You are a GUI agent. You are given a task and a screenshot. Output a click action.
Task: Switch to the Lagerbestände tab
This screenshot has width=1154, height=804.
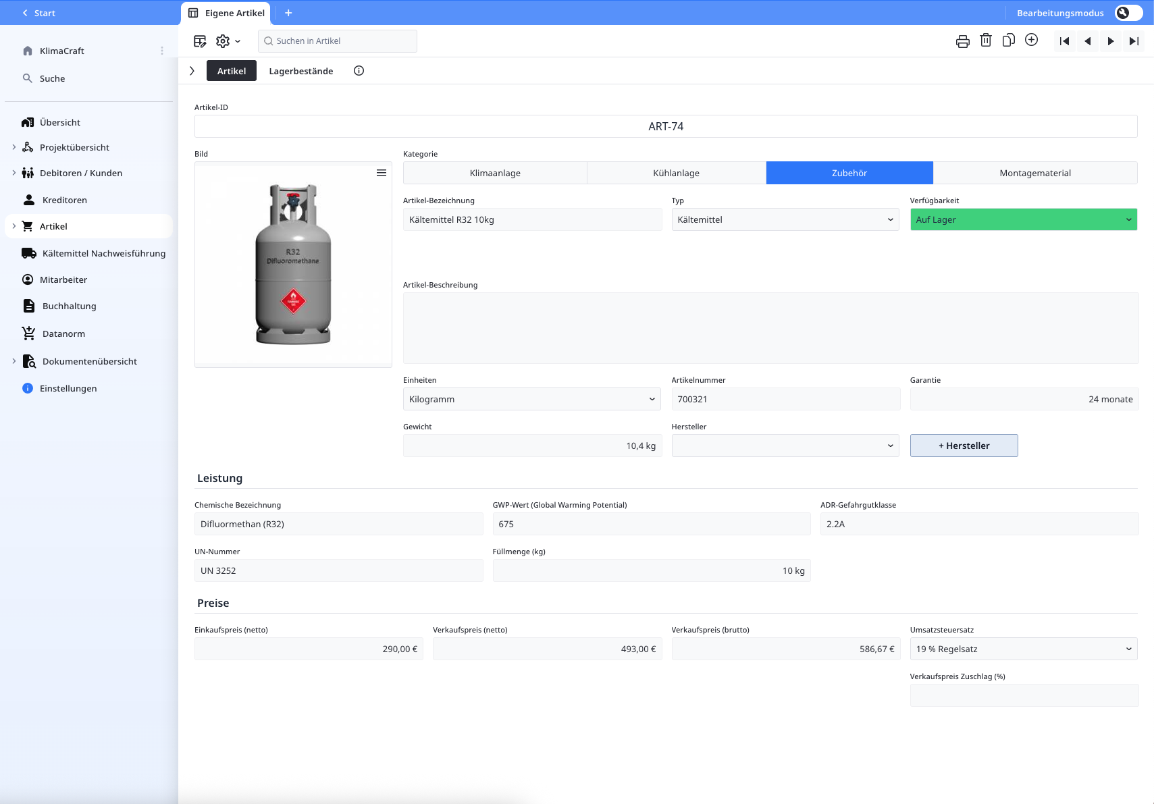(300, 71)
